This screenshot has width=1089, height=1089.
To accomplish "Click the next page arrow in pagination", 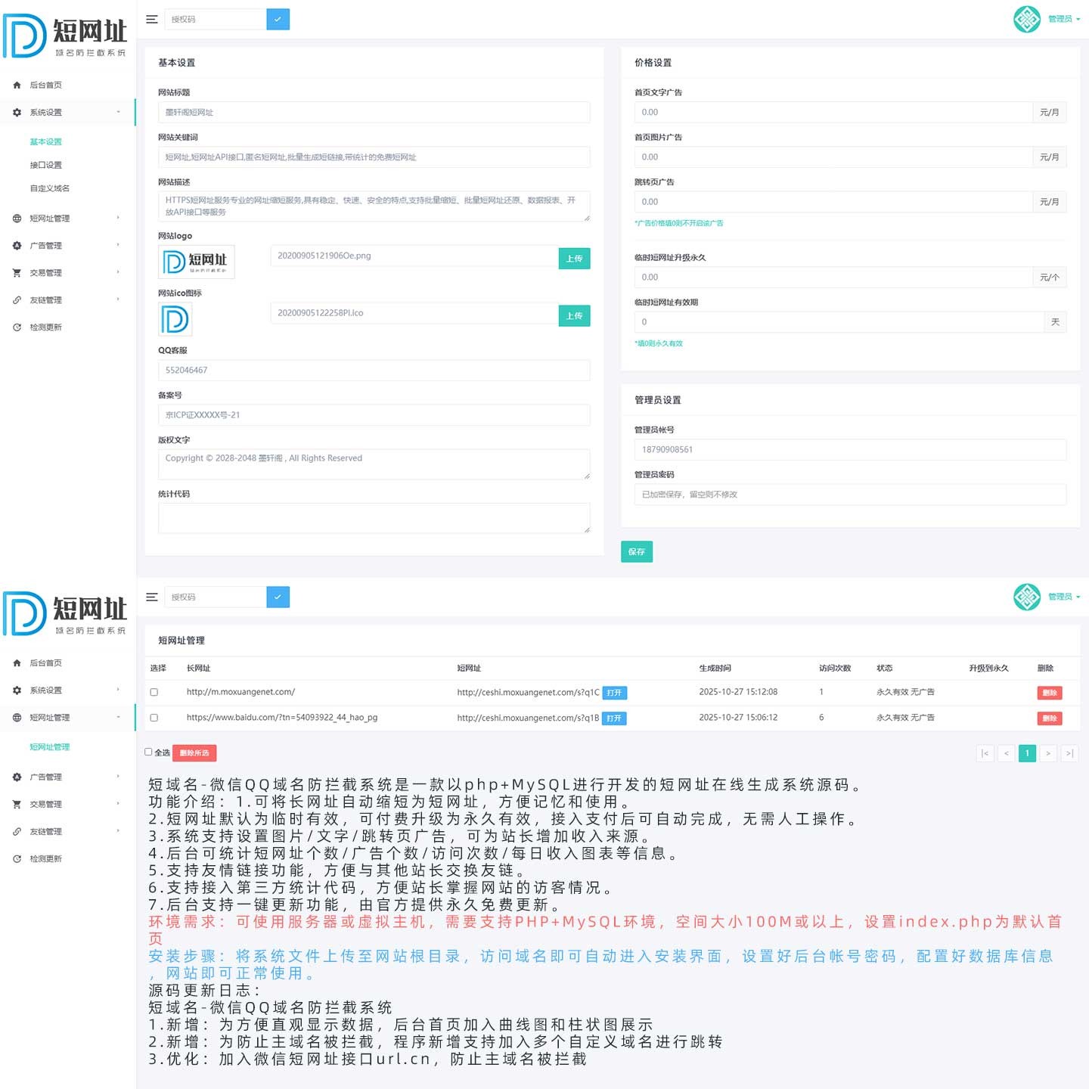I will [x=1048, y=753].
